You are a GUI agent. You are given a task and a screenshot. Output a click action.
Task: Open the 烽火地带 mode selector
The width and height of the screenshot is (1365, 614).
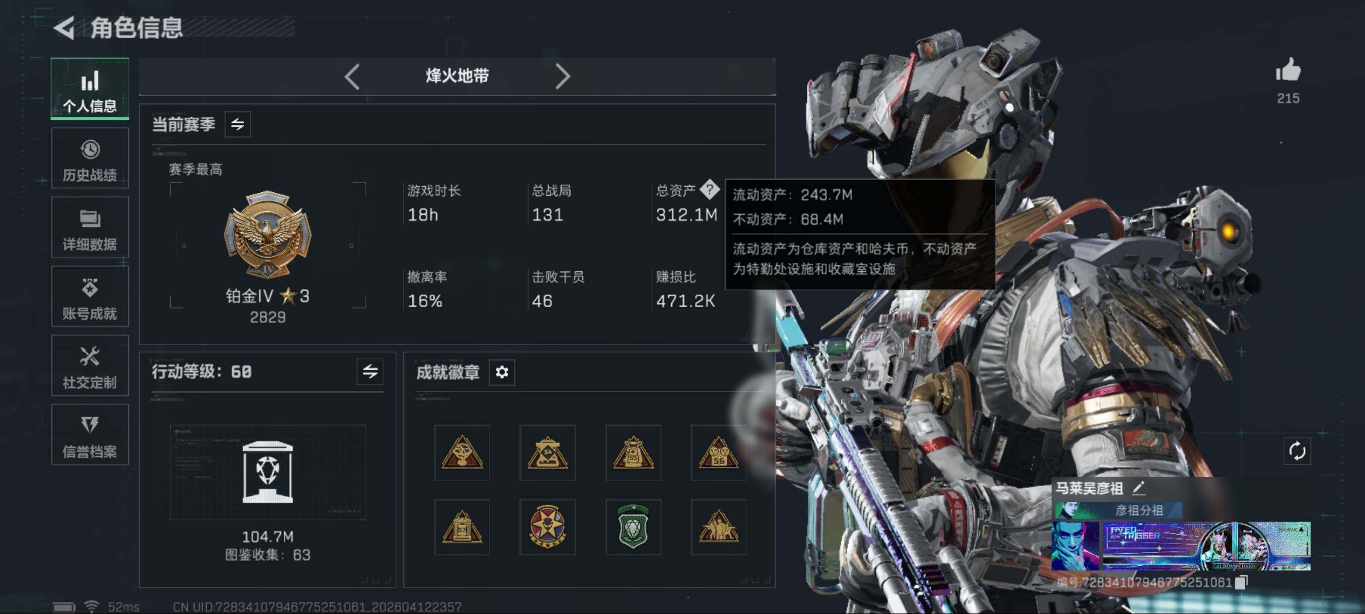(x=457, y=76)
